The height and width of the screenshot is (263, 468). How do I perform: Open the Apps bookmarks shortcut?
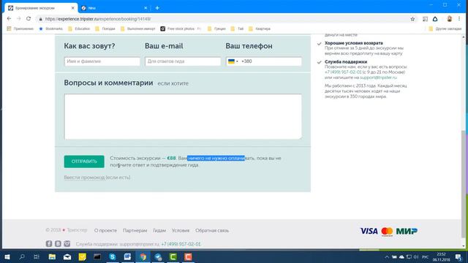point(20,28)
